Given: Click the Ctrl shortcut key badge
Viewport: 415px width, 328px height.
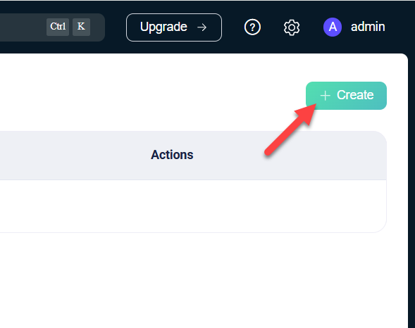Looking at the screenshot, I should pos(58,27).
